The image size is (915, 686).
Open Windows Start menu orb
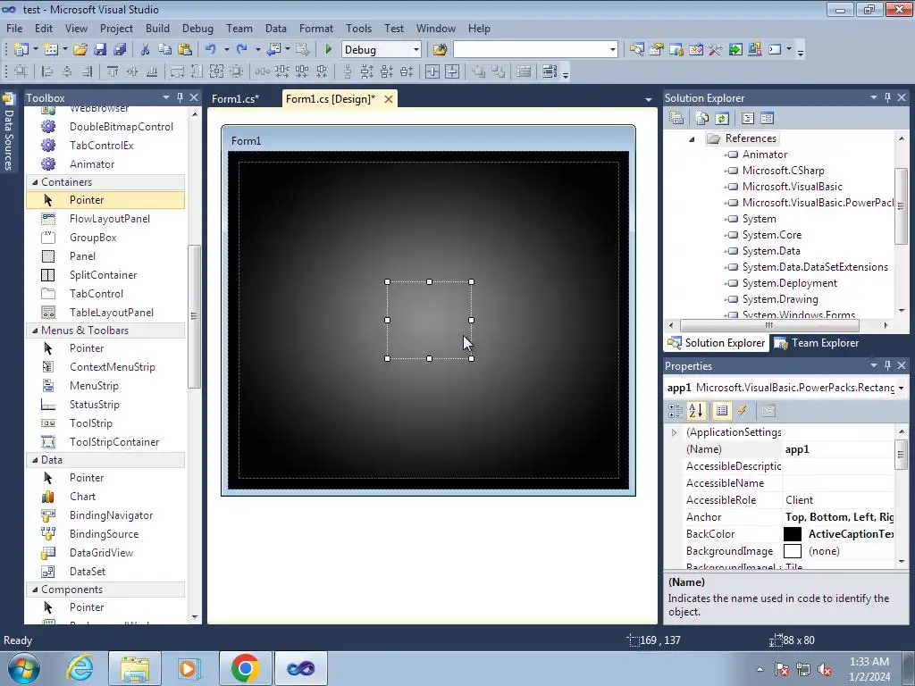click(24, 668)
